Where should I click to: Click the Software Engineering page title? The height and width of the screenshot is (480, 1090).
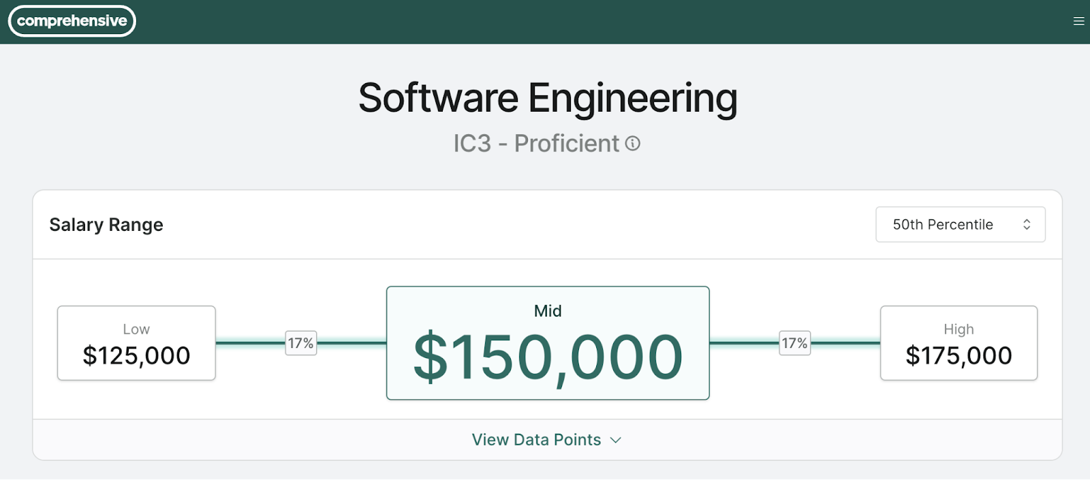[548, 97]
